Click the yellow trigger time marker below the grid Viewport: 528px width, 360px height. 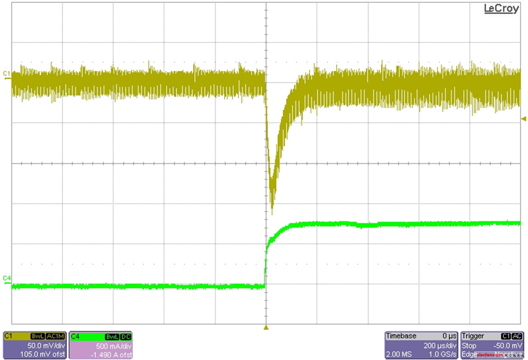click(x=266, y=328)
